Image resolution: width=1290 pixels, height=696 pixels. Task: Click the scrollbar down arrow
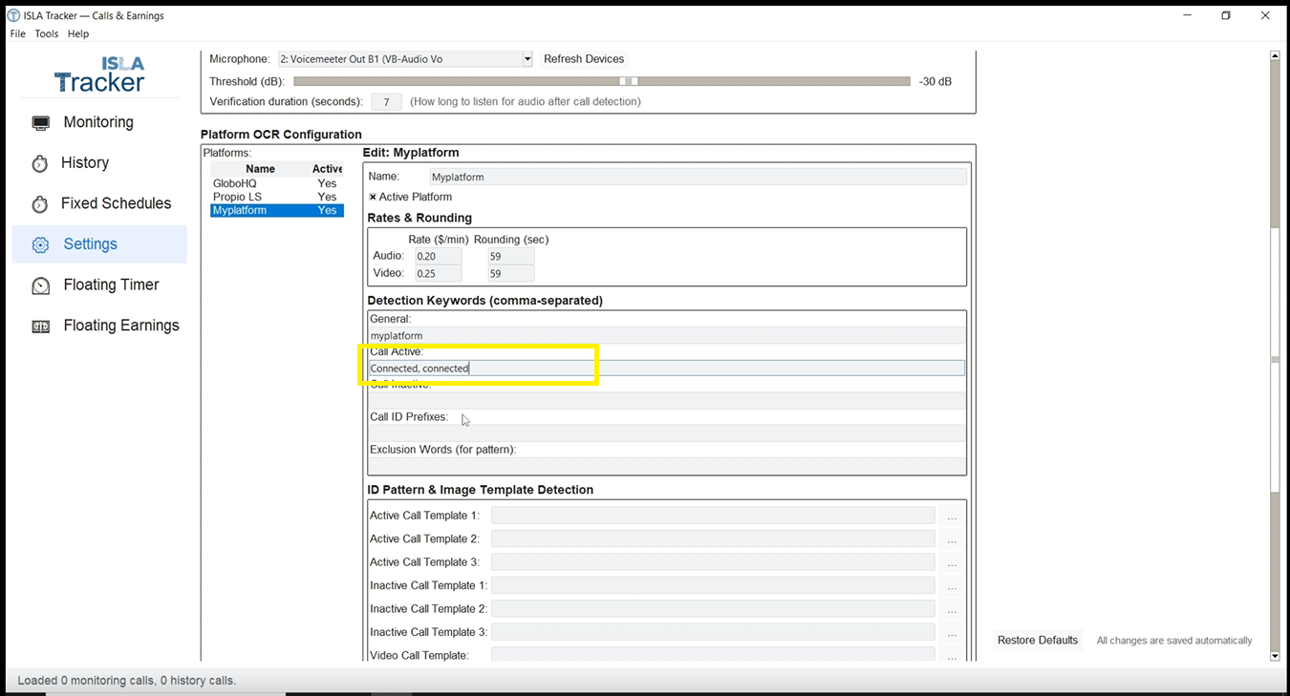[x=1275, y=656]
